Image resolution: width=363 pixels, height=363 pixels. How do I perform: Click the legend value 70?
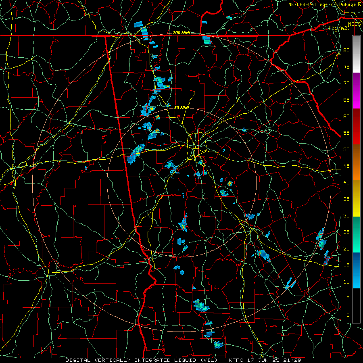346,83
